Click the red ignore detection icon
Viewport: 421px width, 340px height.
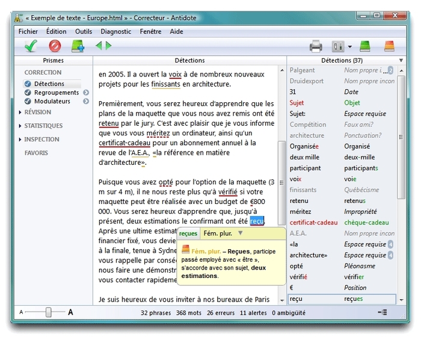(55, 46)
